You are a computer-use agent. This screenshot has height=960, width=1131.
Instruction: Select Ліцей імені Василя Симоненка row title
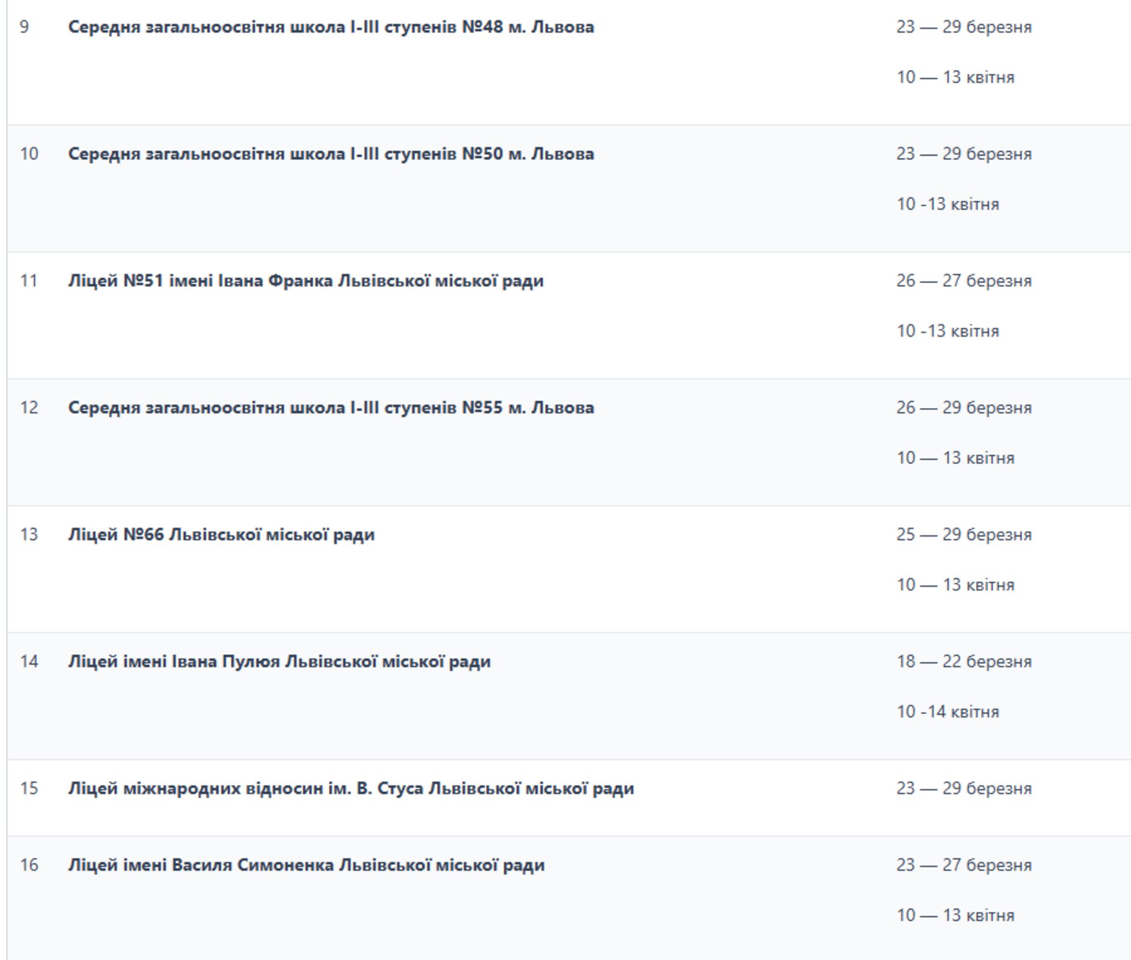306,865
